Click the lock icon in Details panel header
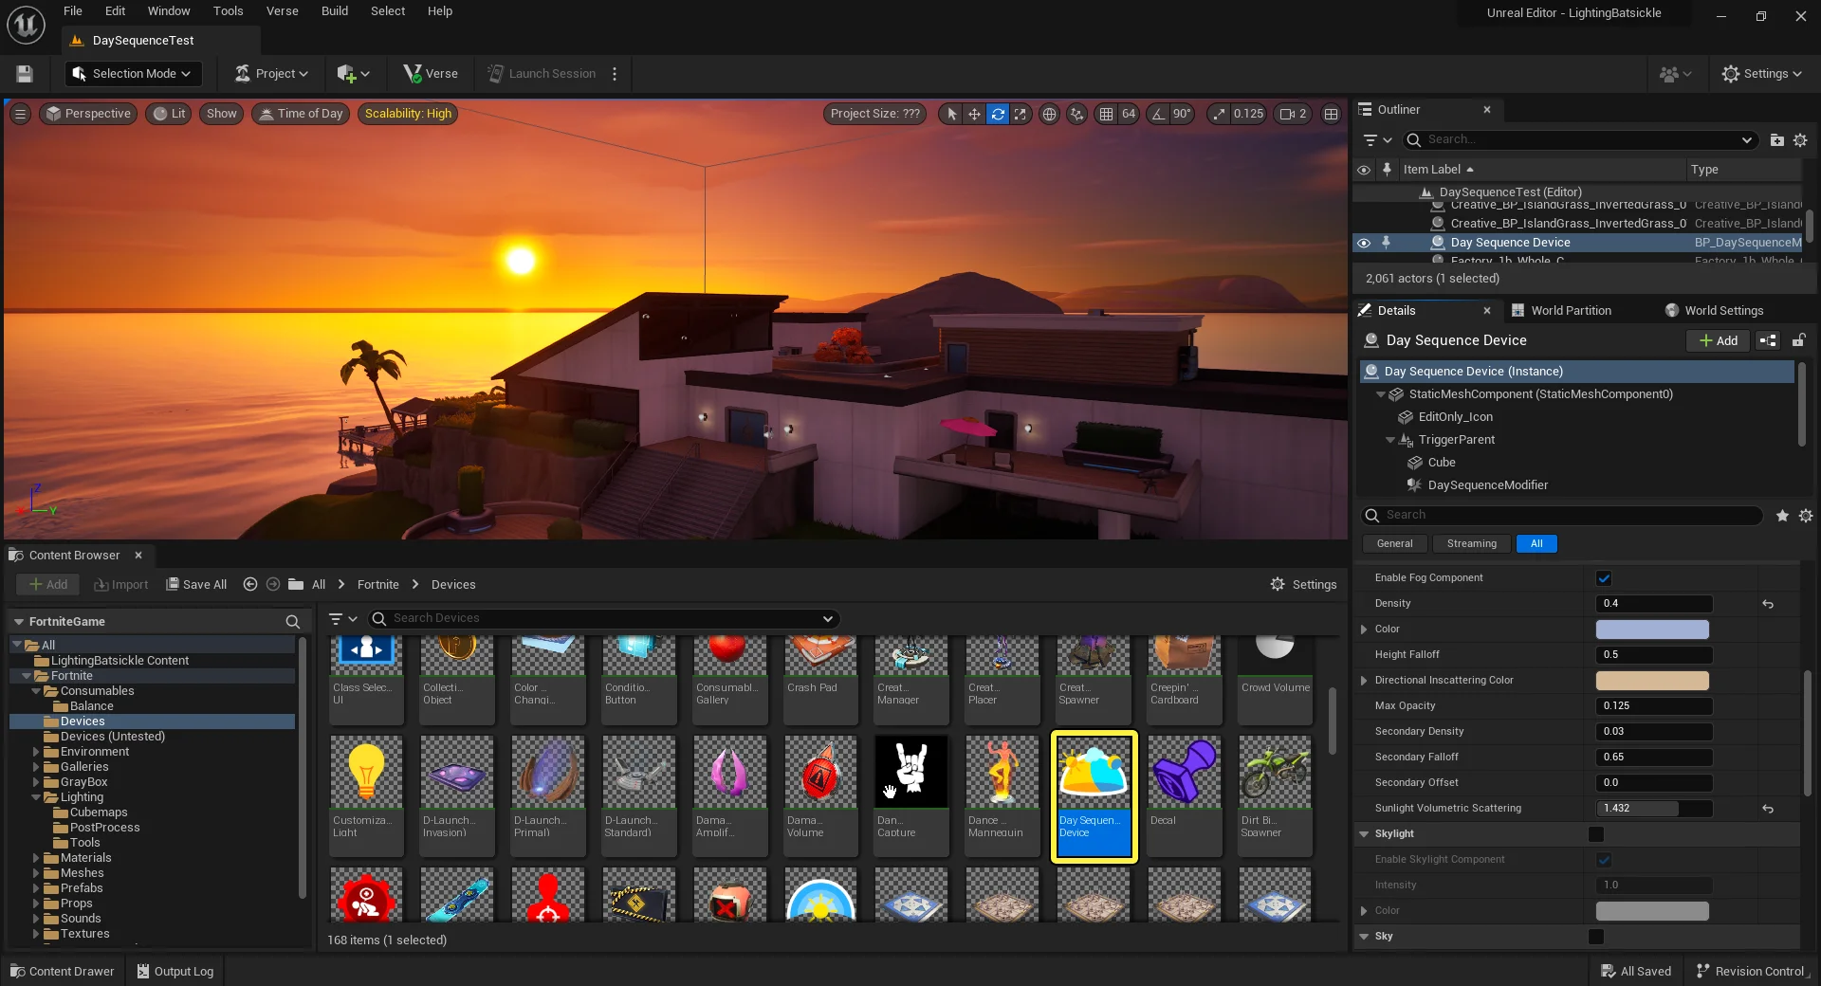This screenshot has width=1821, height=986. [x=1798, y=340]
